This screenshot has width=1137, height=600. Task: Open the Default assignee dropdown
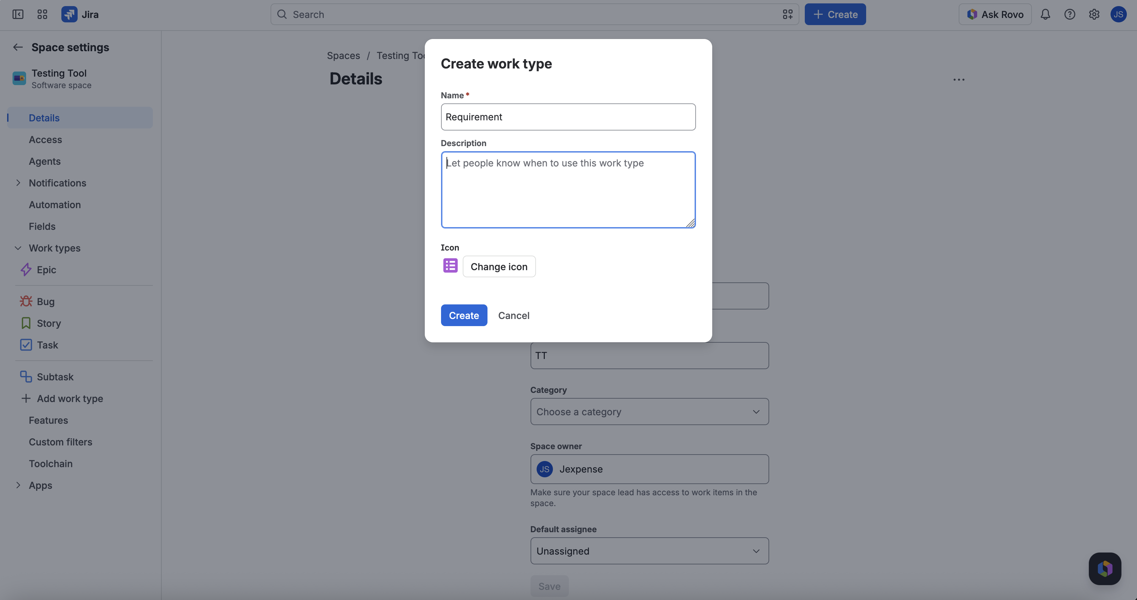pyautogui.click(x=649, y=551)
